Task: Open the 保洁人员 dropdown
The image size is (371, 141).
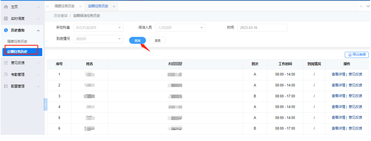Action: click(180, 28)
